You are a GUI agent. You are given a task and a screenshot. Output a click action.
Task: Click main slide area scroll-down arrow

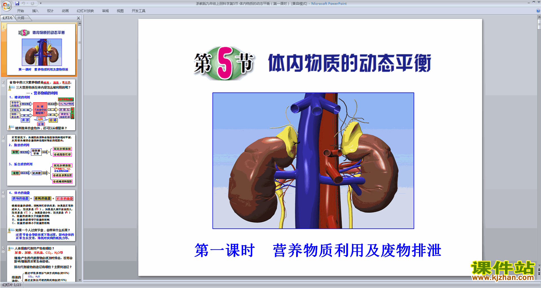[539, 265]
